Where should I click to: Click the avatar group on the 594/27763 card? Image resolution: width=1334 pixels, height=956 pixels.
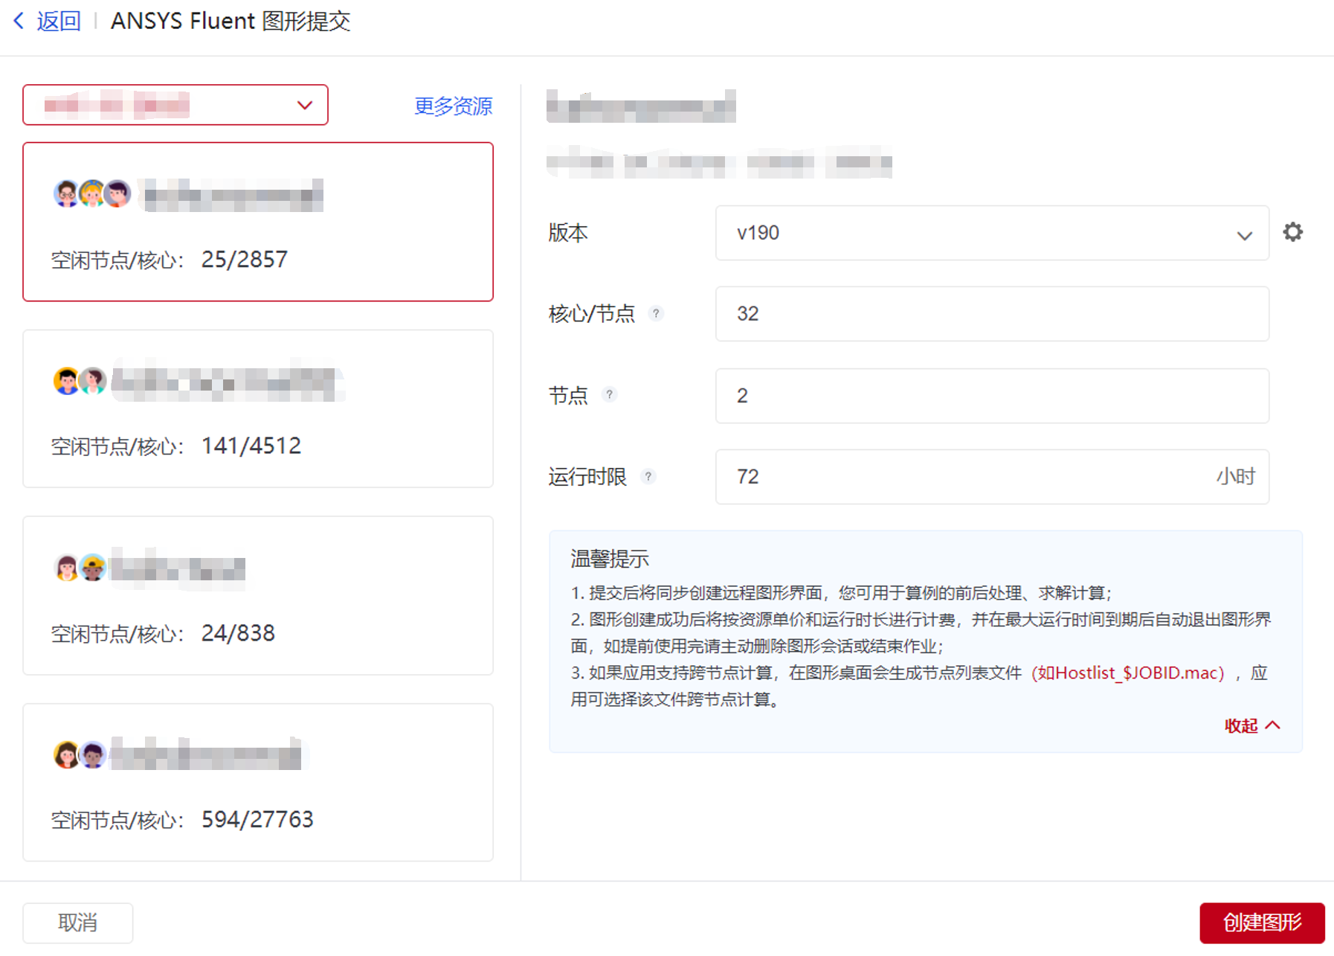80,755
